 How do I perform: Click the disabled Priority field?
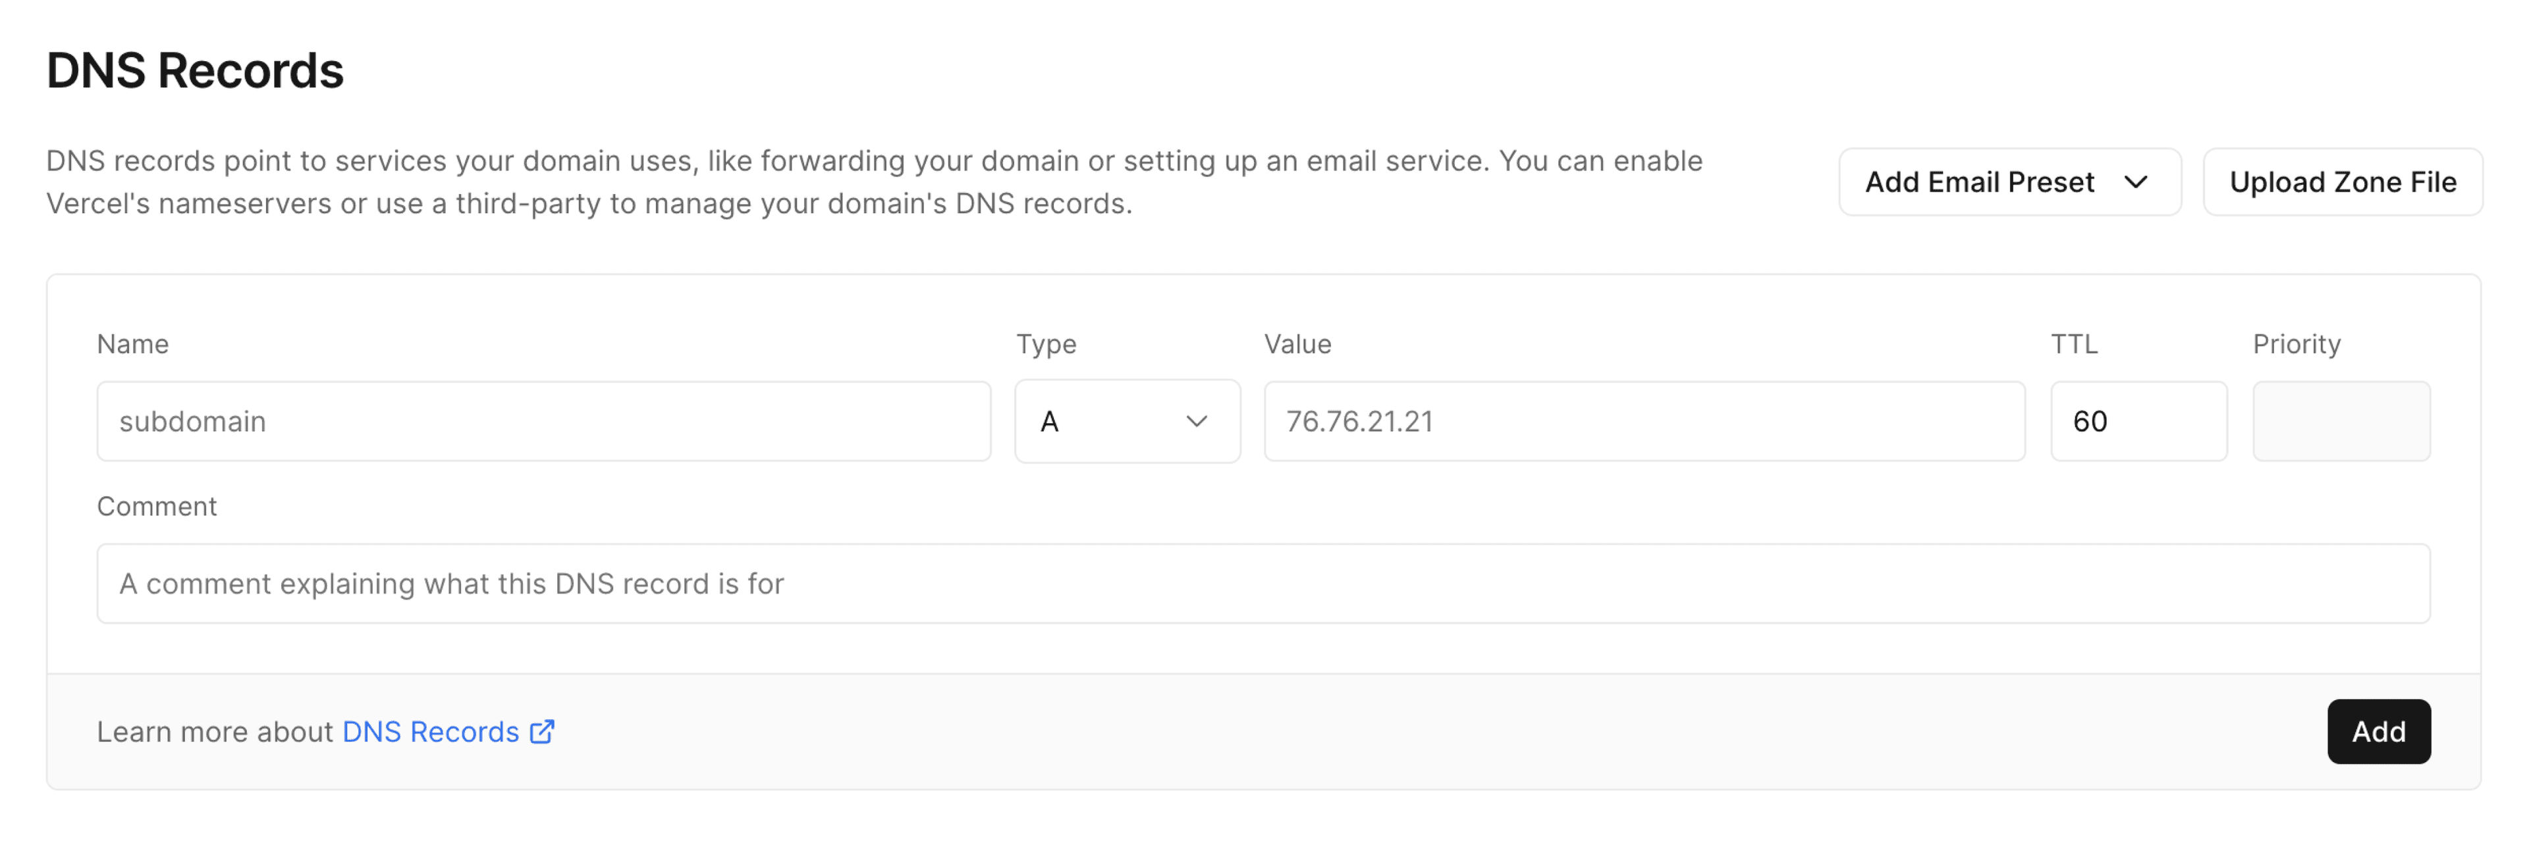(x=2341, y=421)
